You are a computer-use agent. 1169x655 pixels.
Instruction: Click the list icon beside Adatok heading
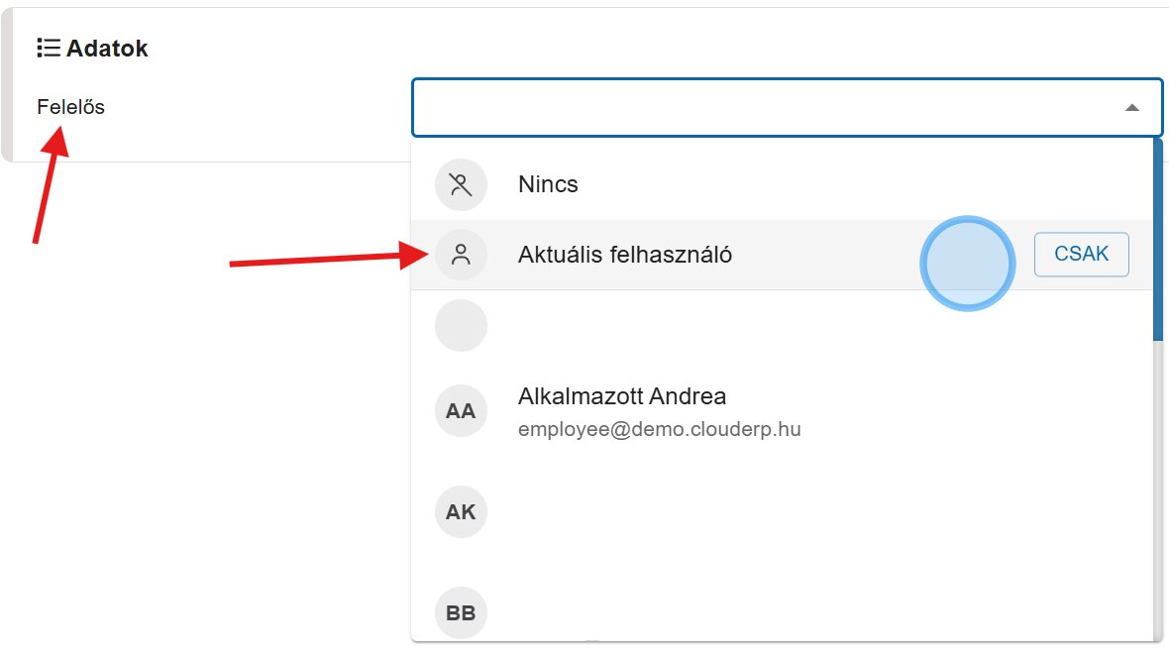point(49,48)
